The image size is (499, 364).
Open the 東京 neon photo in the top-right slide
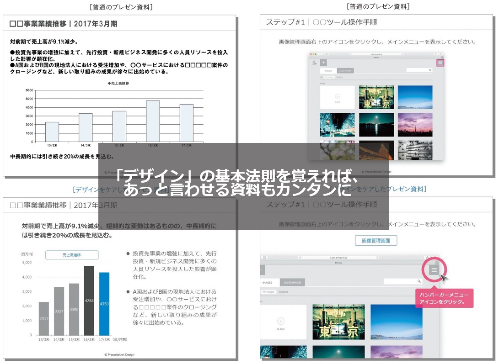coord(376,97)
